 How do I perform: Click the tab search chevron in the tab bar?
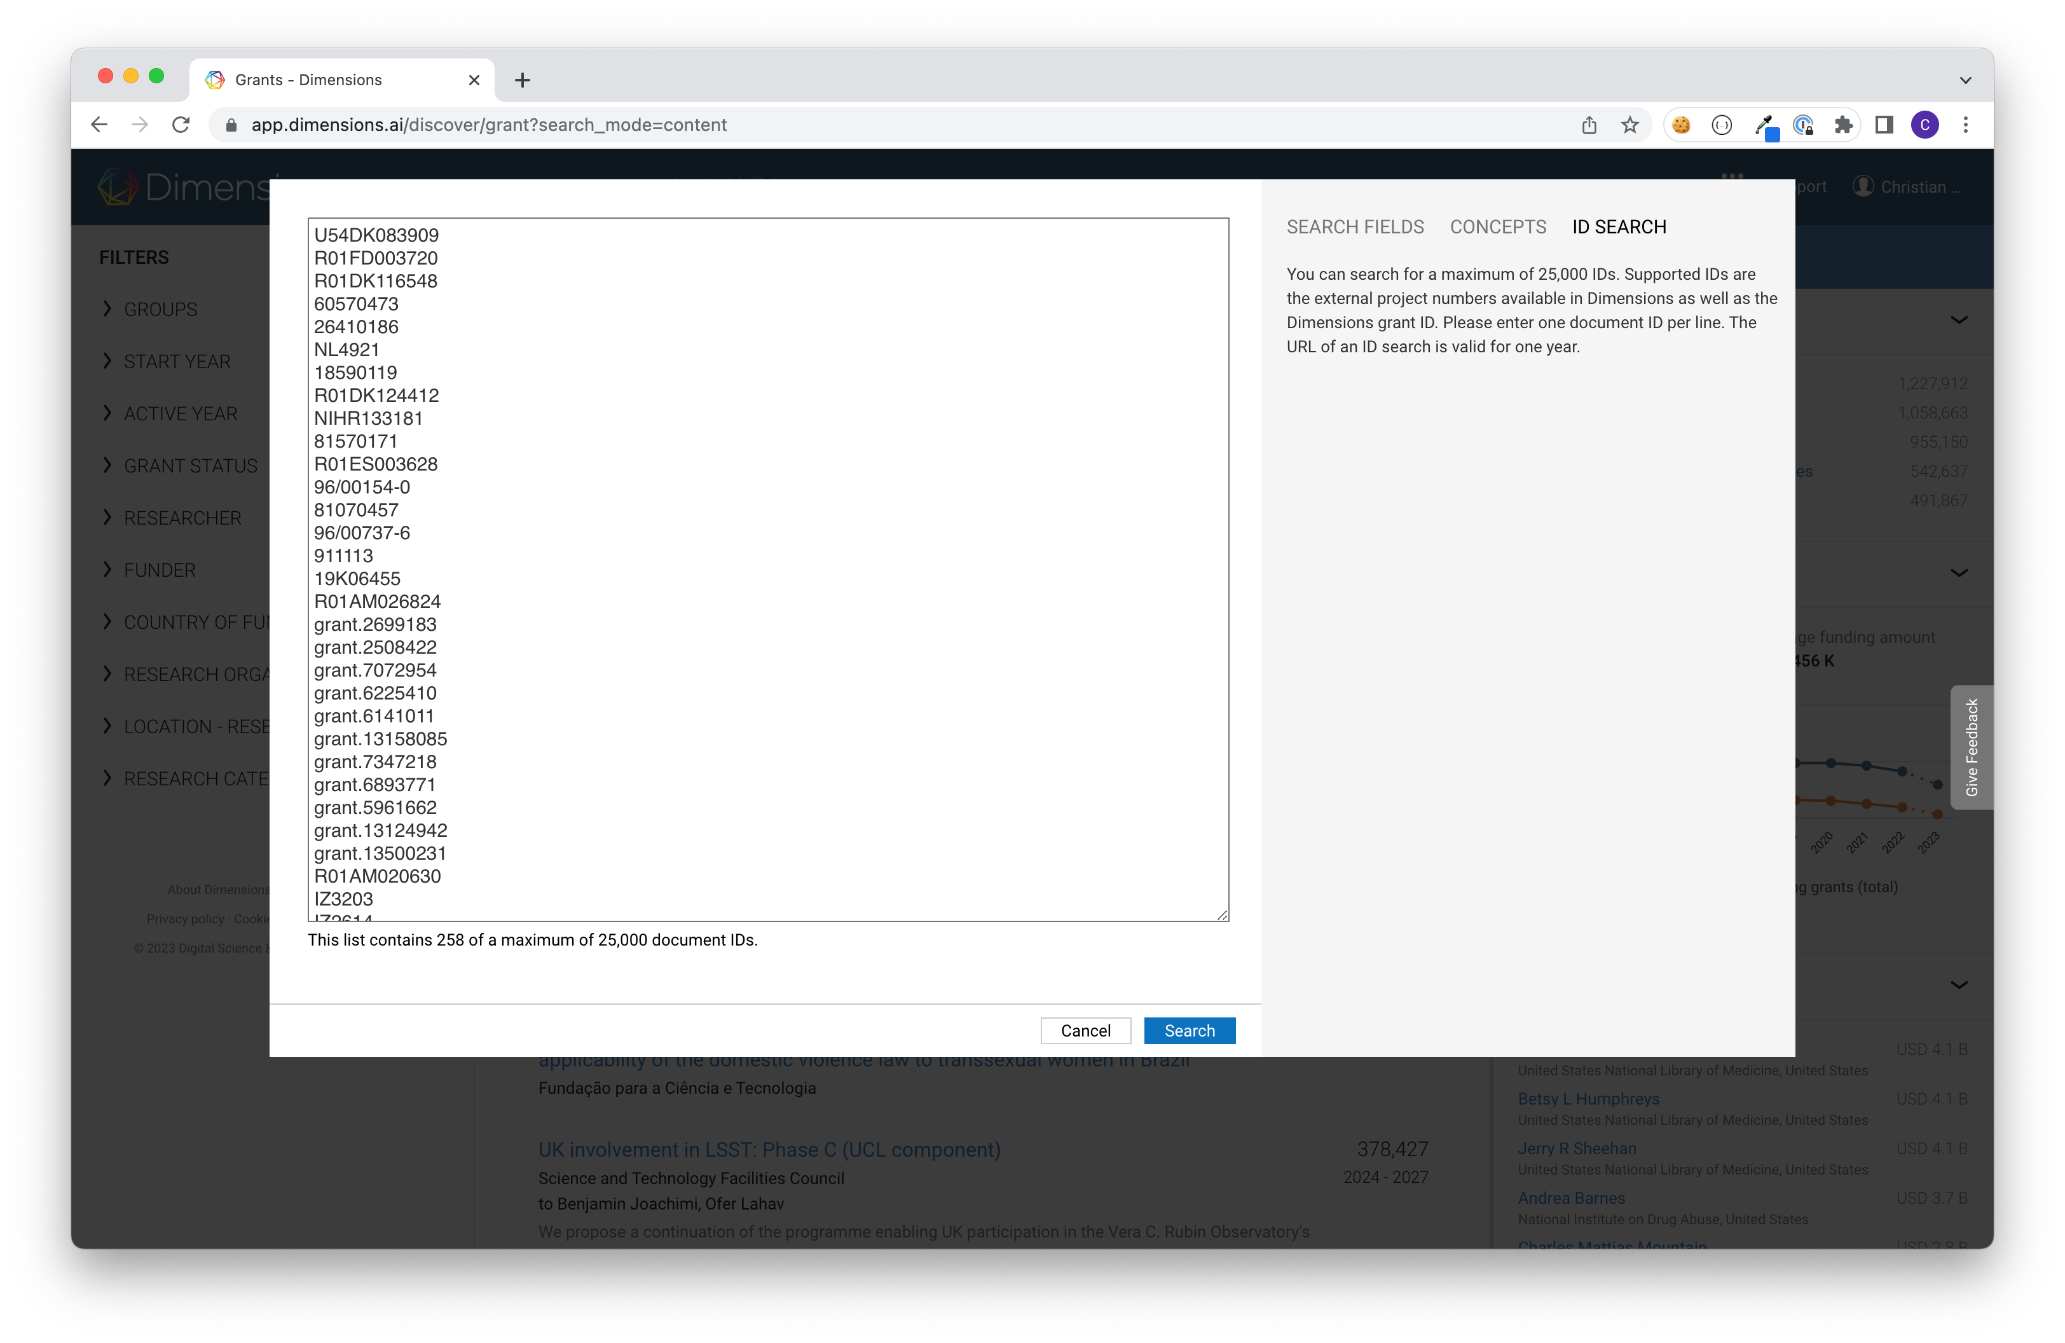click(1965, 80)
